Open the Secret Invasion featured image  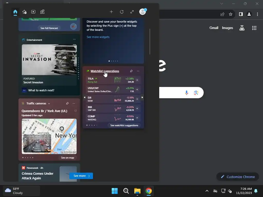tap(49, 60)
